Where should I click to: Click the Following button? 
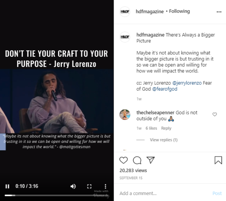[179, 11]
